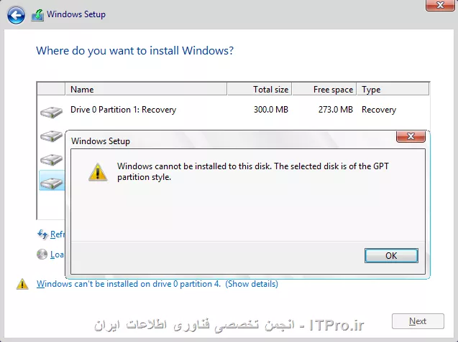Dismiss the error dialog with OK
The width and height of the screenshot is (458, 342).
[x=391, y=255]
